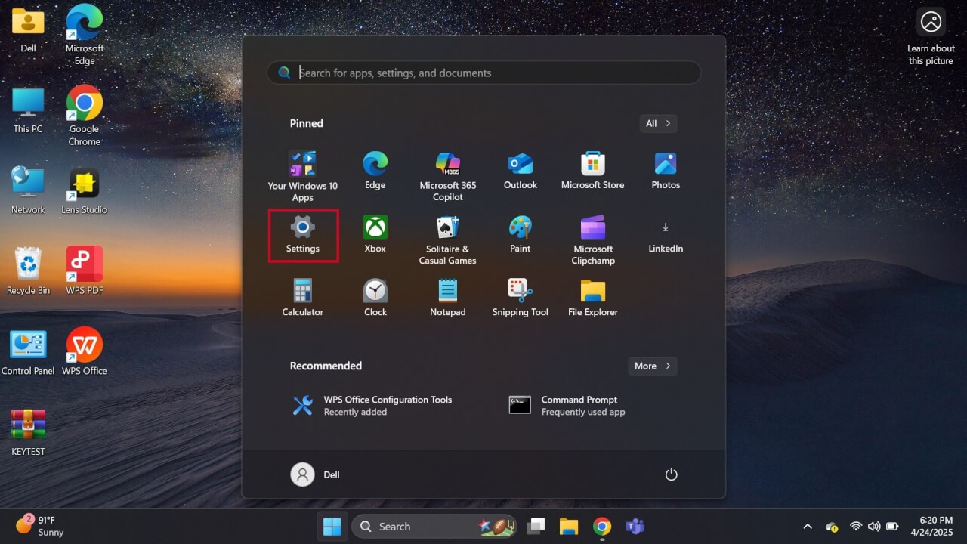Click the taskbar Search box
The width and height of the screenshot is (967, 544).
click(x=434, y=527)
